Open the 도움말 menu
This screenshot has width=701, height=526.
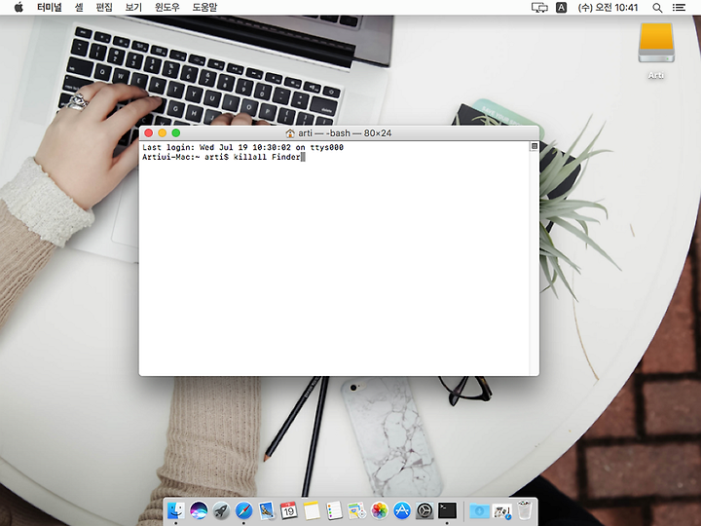click(204, 7)
